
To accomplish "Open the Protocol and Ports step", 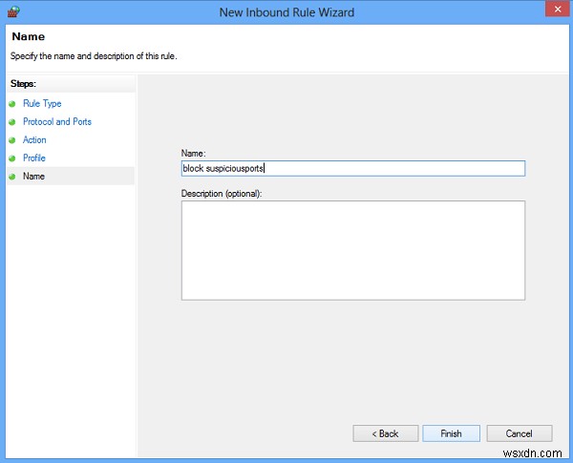I will tap(57, 121).
